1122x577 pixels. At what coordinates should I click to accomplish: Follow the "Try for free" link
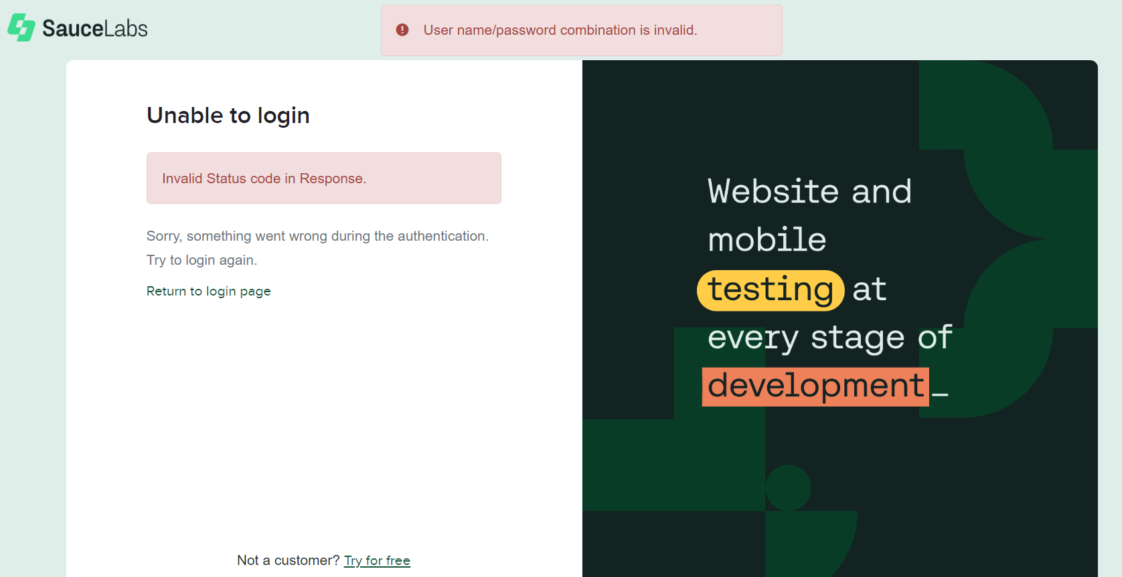pyautogui.click(x=377, y=561)
